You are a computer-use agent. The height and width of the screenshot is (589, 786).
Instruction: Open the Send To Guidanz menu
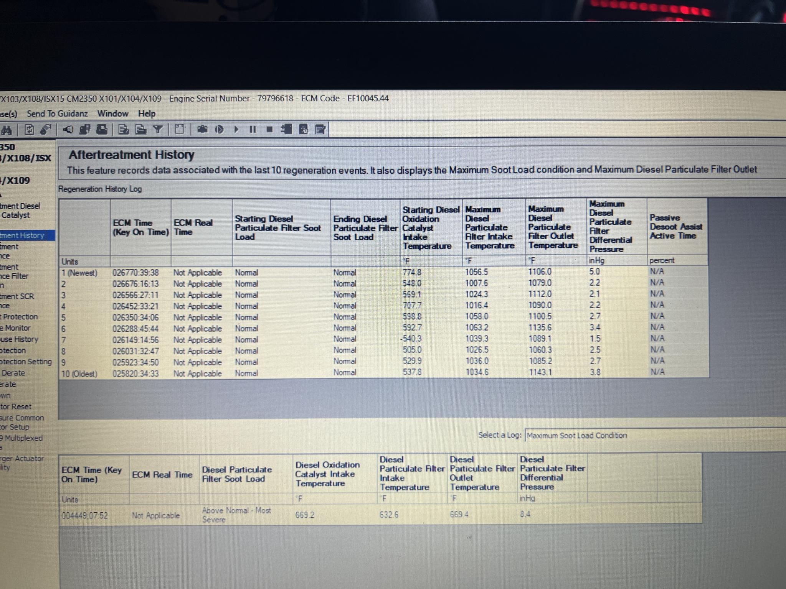point(57,114)
